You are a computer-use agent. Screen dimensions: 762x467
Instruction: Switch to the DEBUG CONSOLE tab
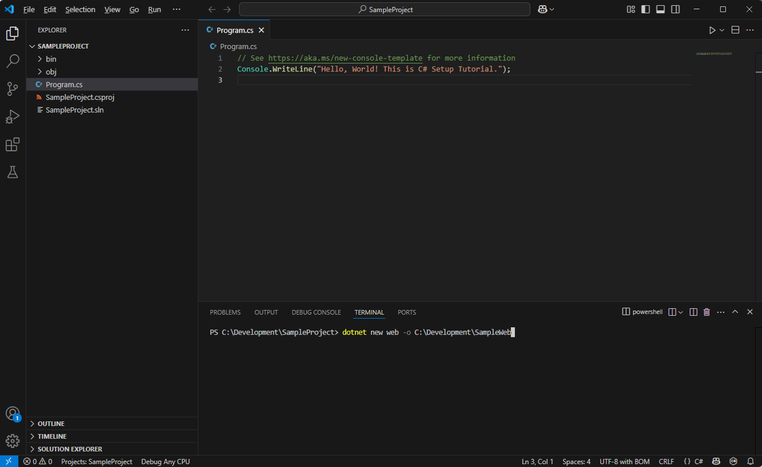coord(316,312)
